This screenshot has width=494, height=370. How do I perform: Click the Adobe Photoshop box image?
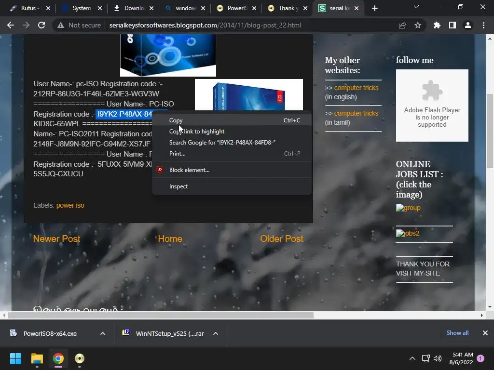tap(249, 95)
